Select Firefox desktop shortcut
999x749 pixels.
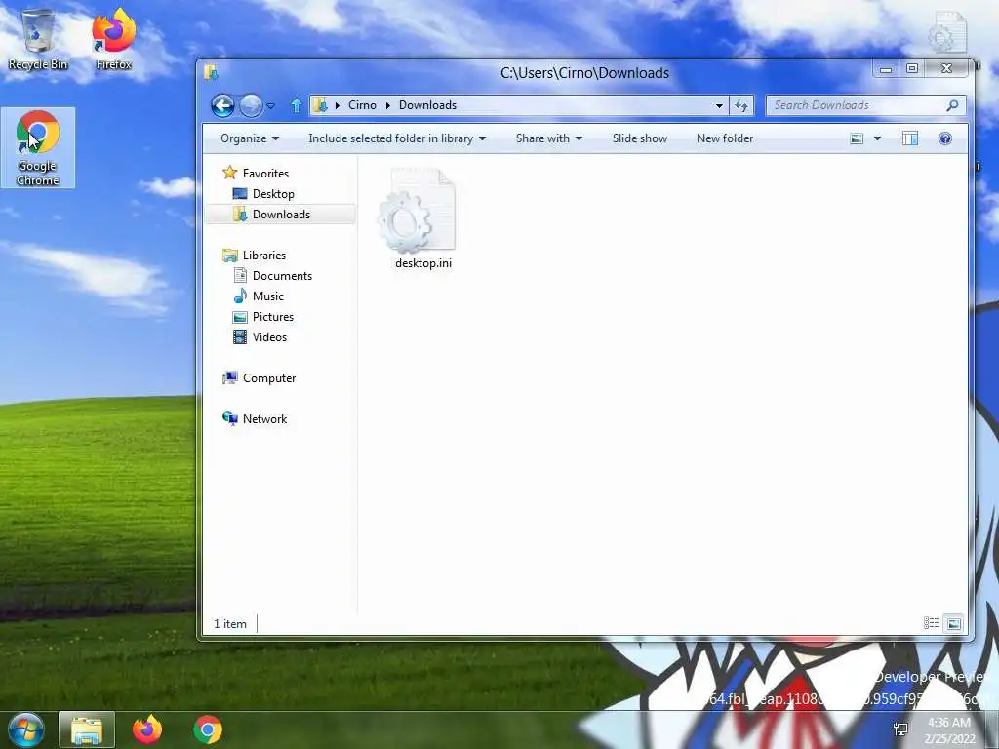[113, 39]
